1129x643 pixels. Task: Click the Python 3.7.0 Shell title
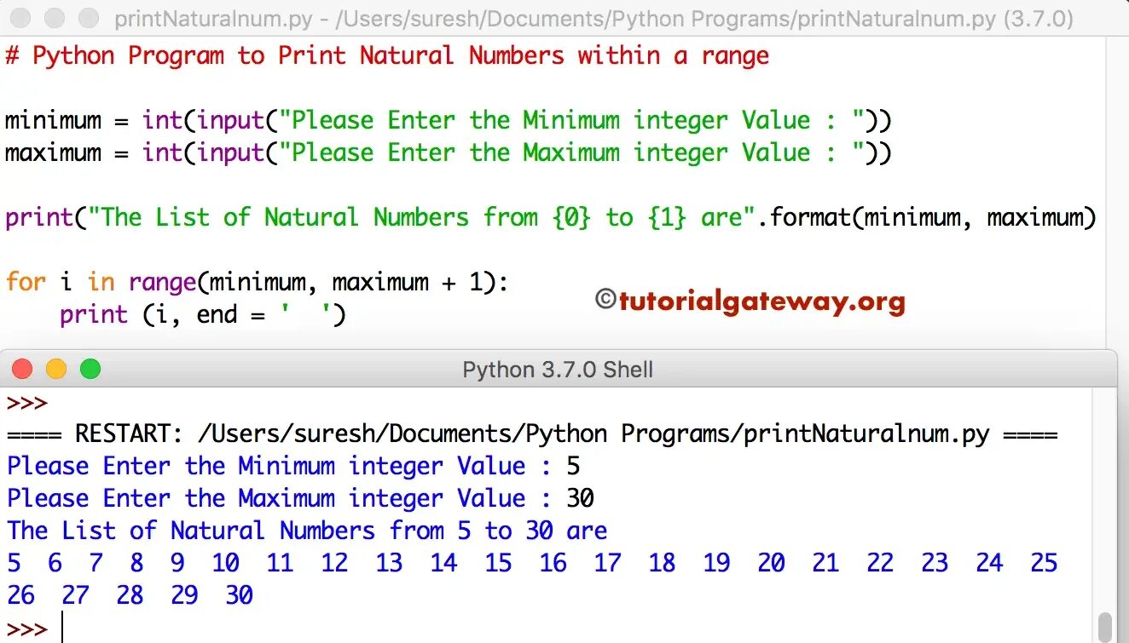[x=558, y=370]
